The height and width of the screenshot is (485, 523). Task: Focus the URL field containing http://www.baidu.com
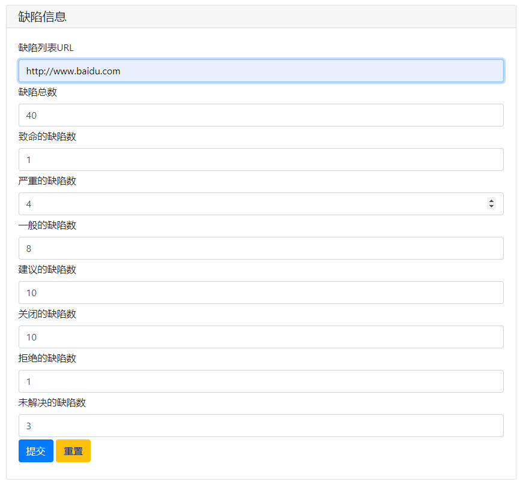click(261, 71)
